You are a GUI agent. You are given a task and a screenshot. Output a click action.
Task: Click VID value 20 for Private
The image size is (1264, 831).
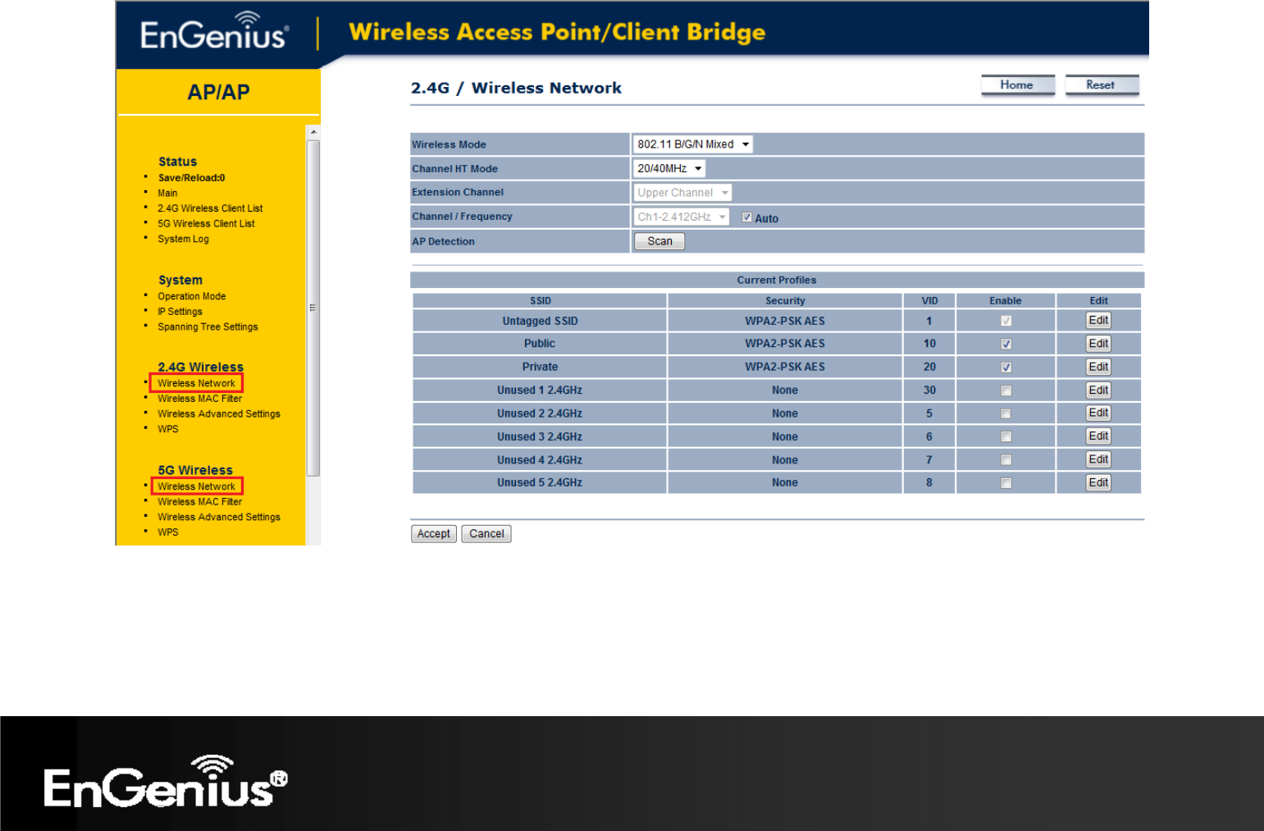(x=929, y=367)
